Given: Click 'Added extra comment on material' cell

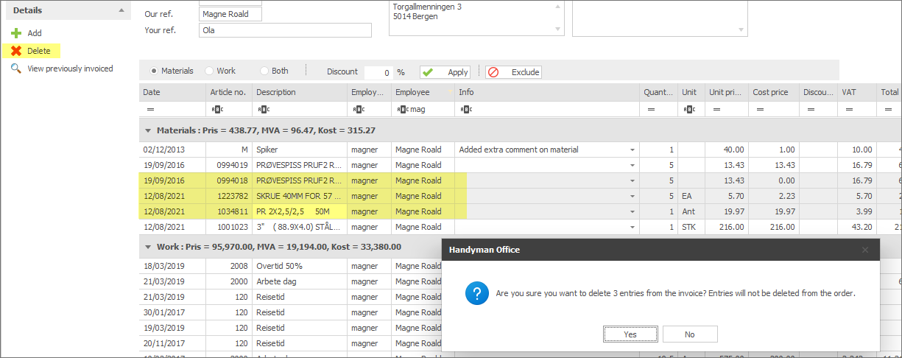Looking at the screenshot, I should point(547,150).
